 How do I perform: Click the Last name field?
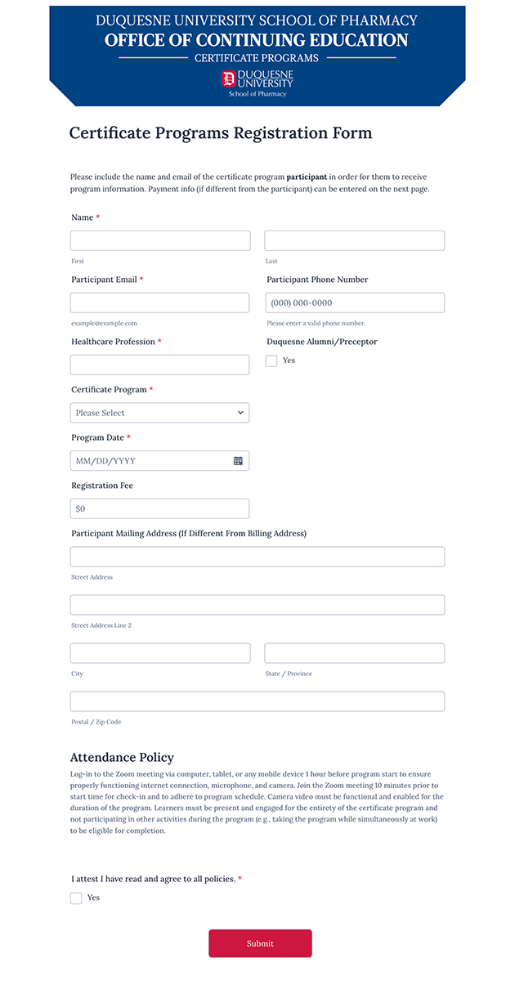354,240
